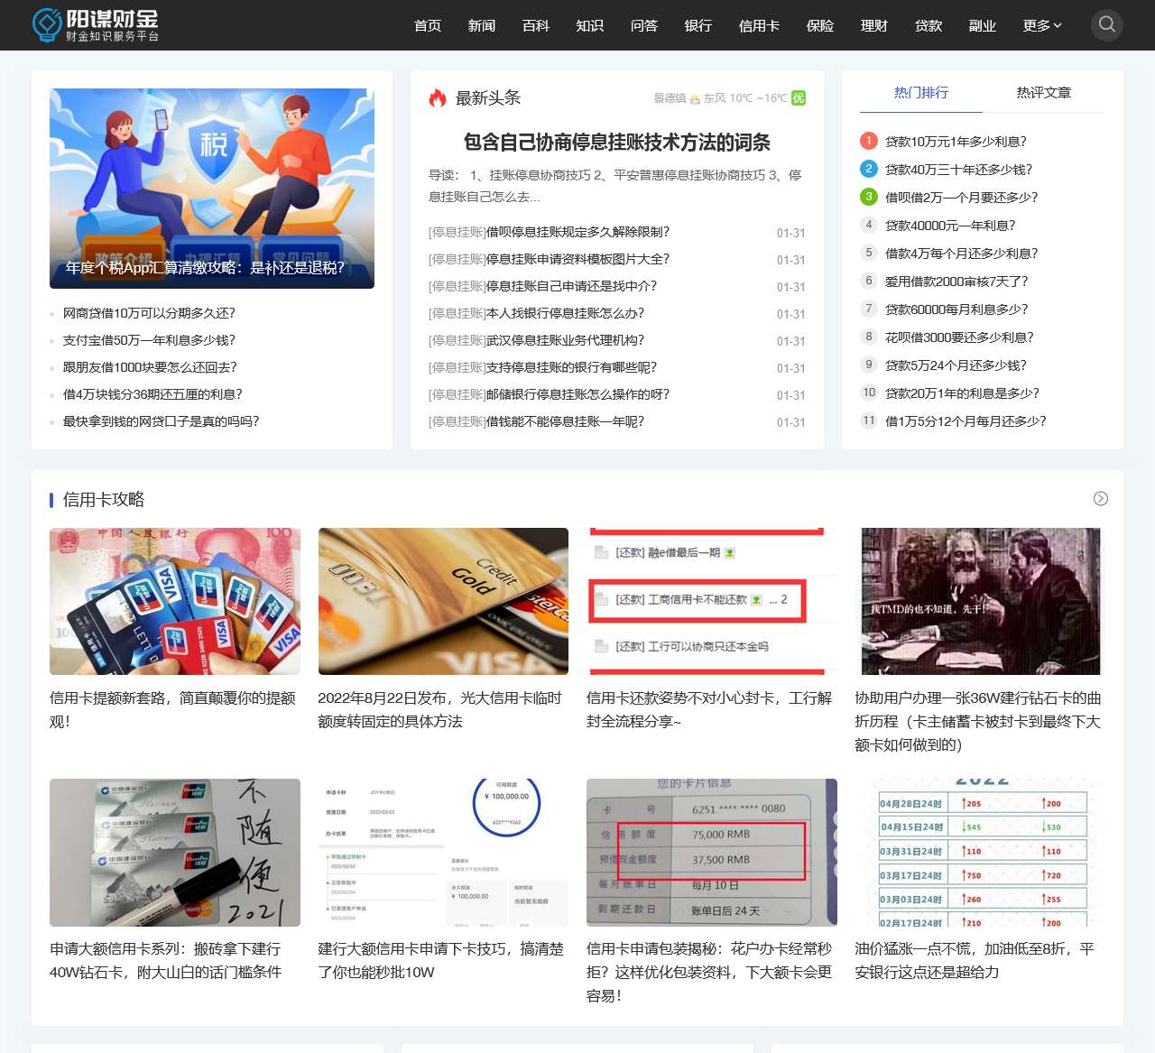Open link 网商贷借10万可以分期多久还?
The image size is (1155, 1053).
[x=149, y=313]
